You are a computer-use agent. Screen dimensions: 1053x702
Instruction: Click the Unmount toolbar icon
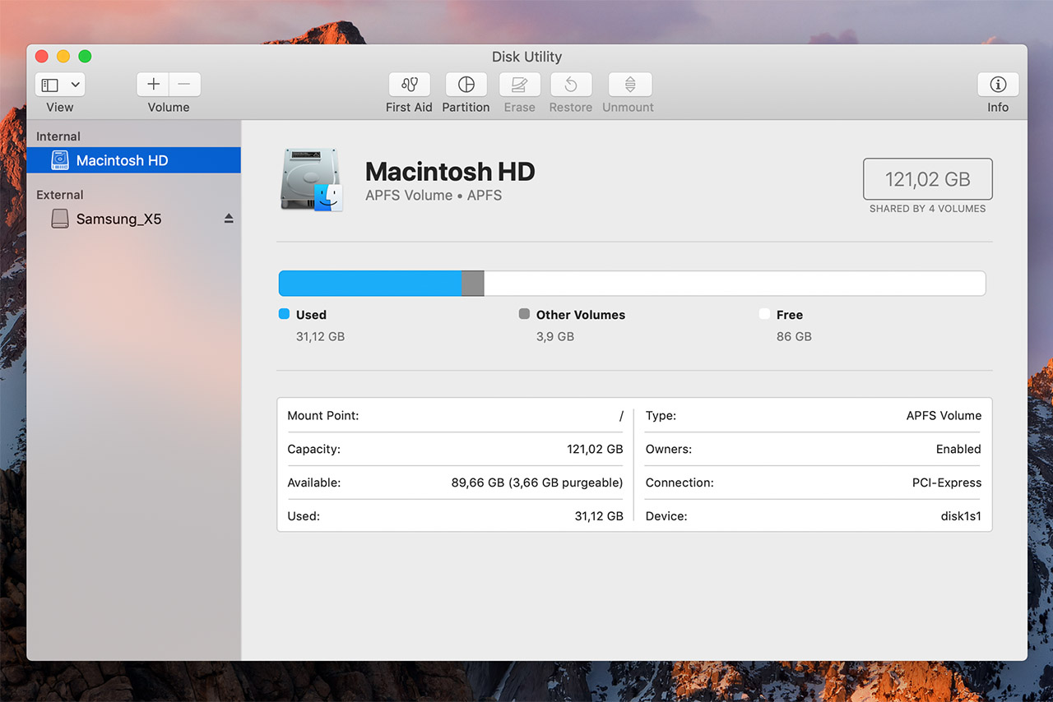pos(629,85)
